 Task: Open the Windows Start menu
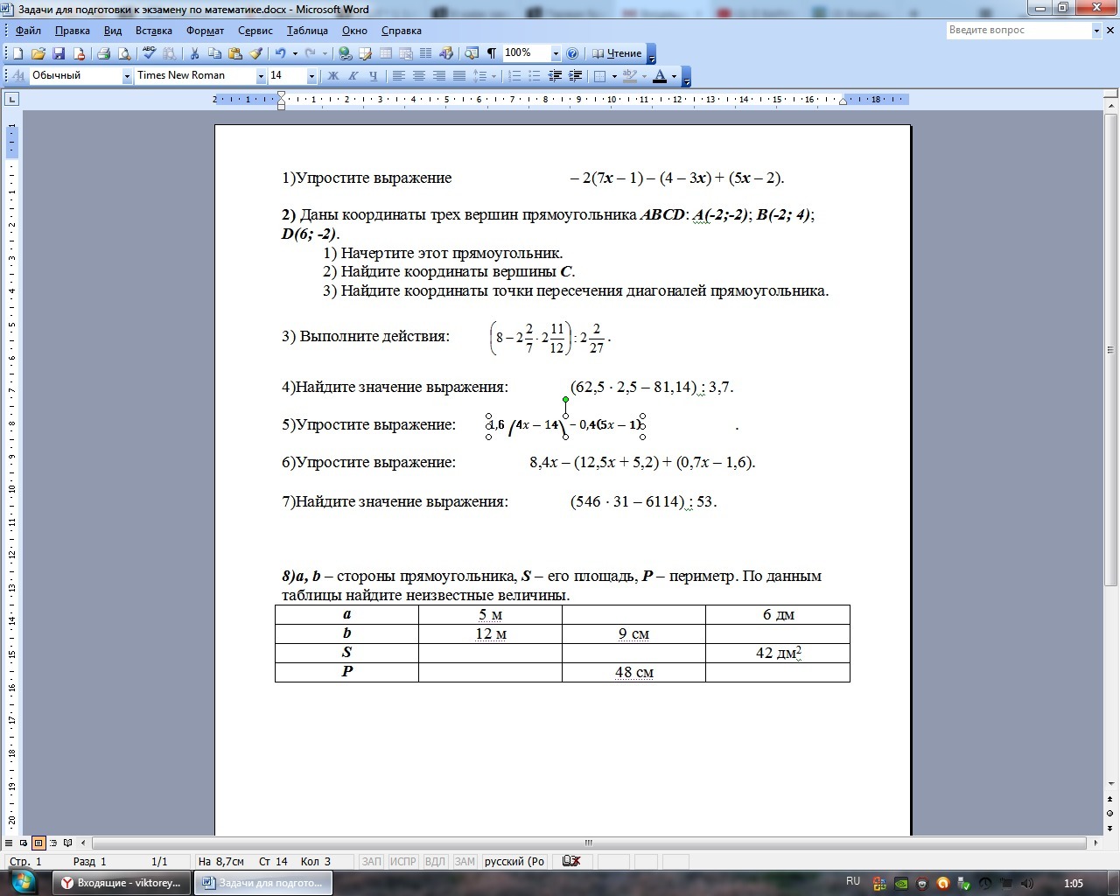pos(23,881)
